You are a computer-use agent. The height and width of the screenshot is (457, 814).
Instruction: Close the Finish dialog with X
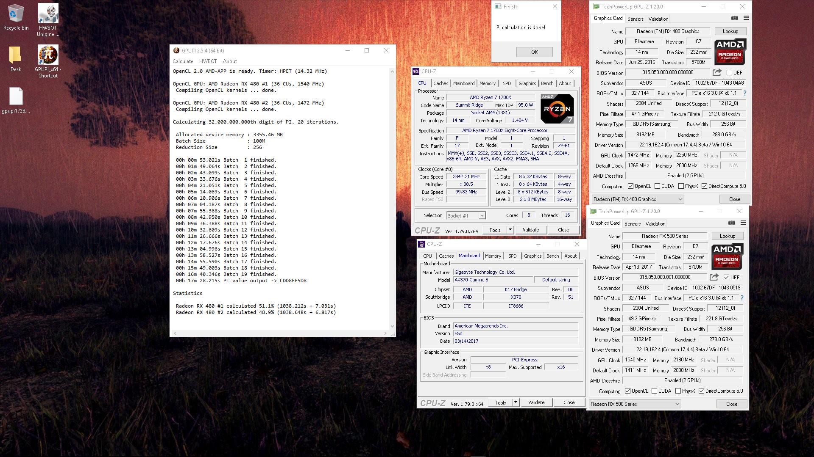555,7
